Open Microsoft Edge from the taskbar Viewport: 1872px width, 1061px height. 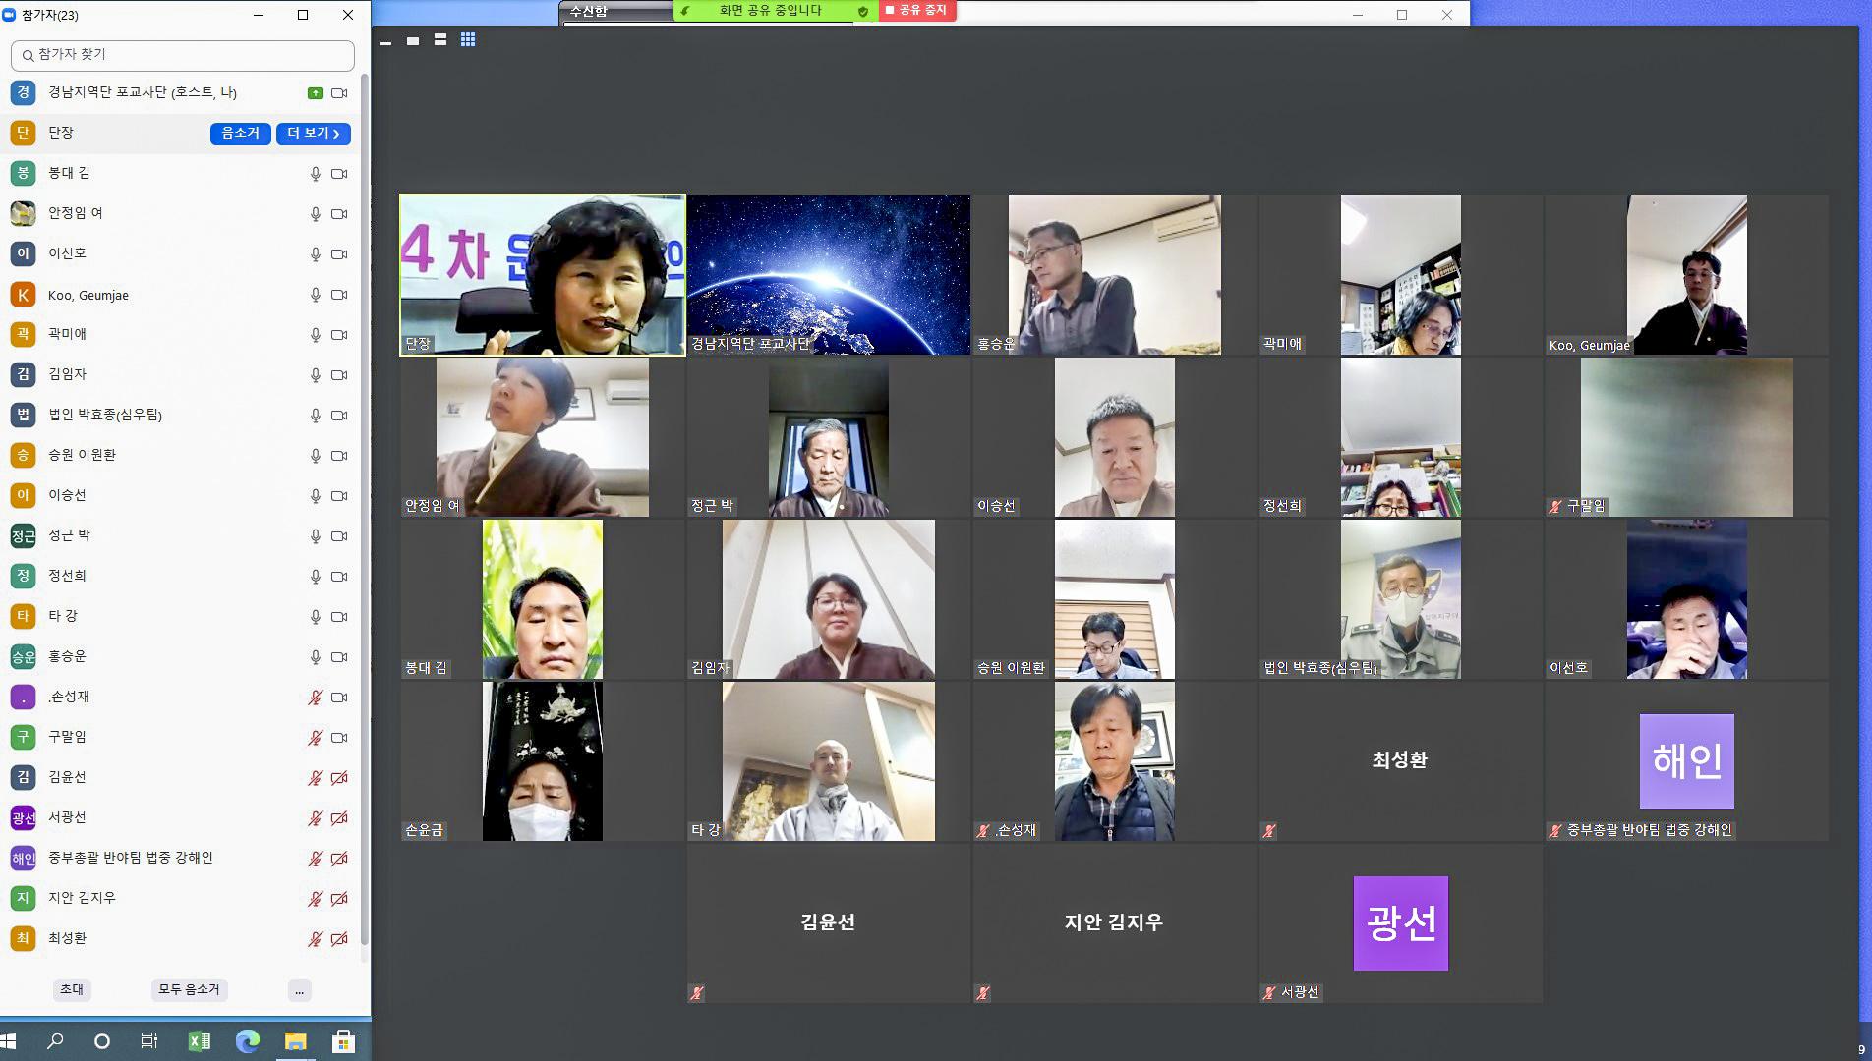tap(247, 1041)
